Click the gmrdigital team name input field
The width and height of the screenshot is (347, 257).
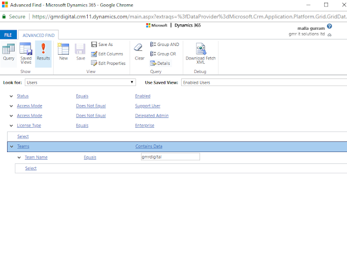pos(170,157)
